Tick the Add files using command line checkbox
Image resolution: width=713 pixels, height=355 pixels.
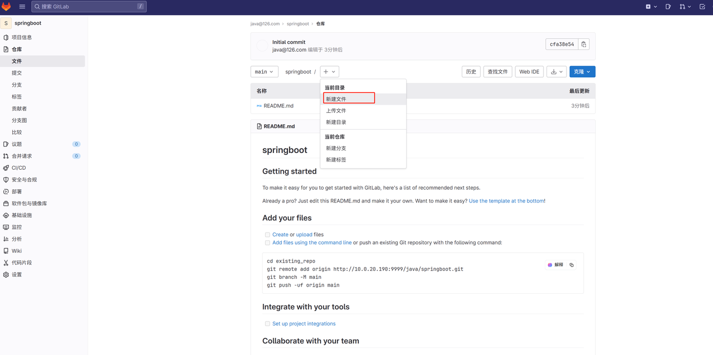point(267,243)
